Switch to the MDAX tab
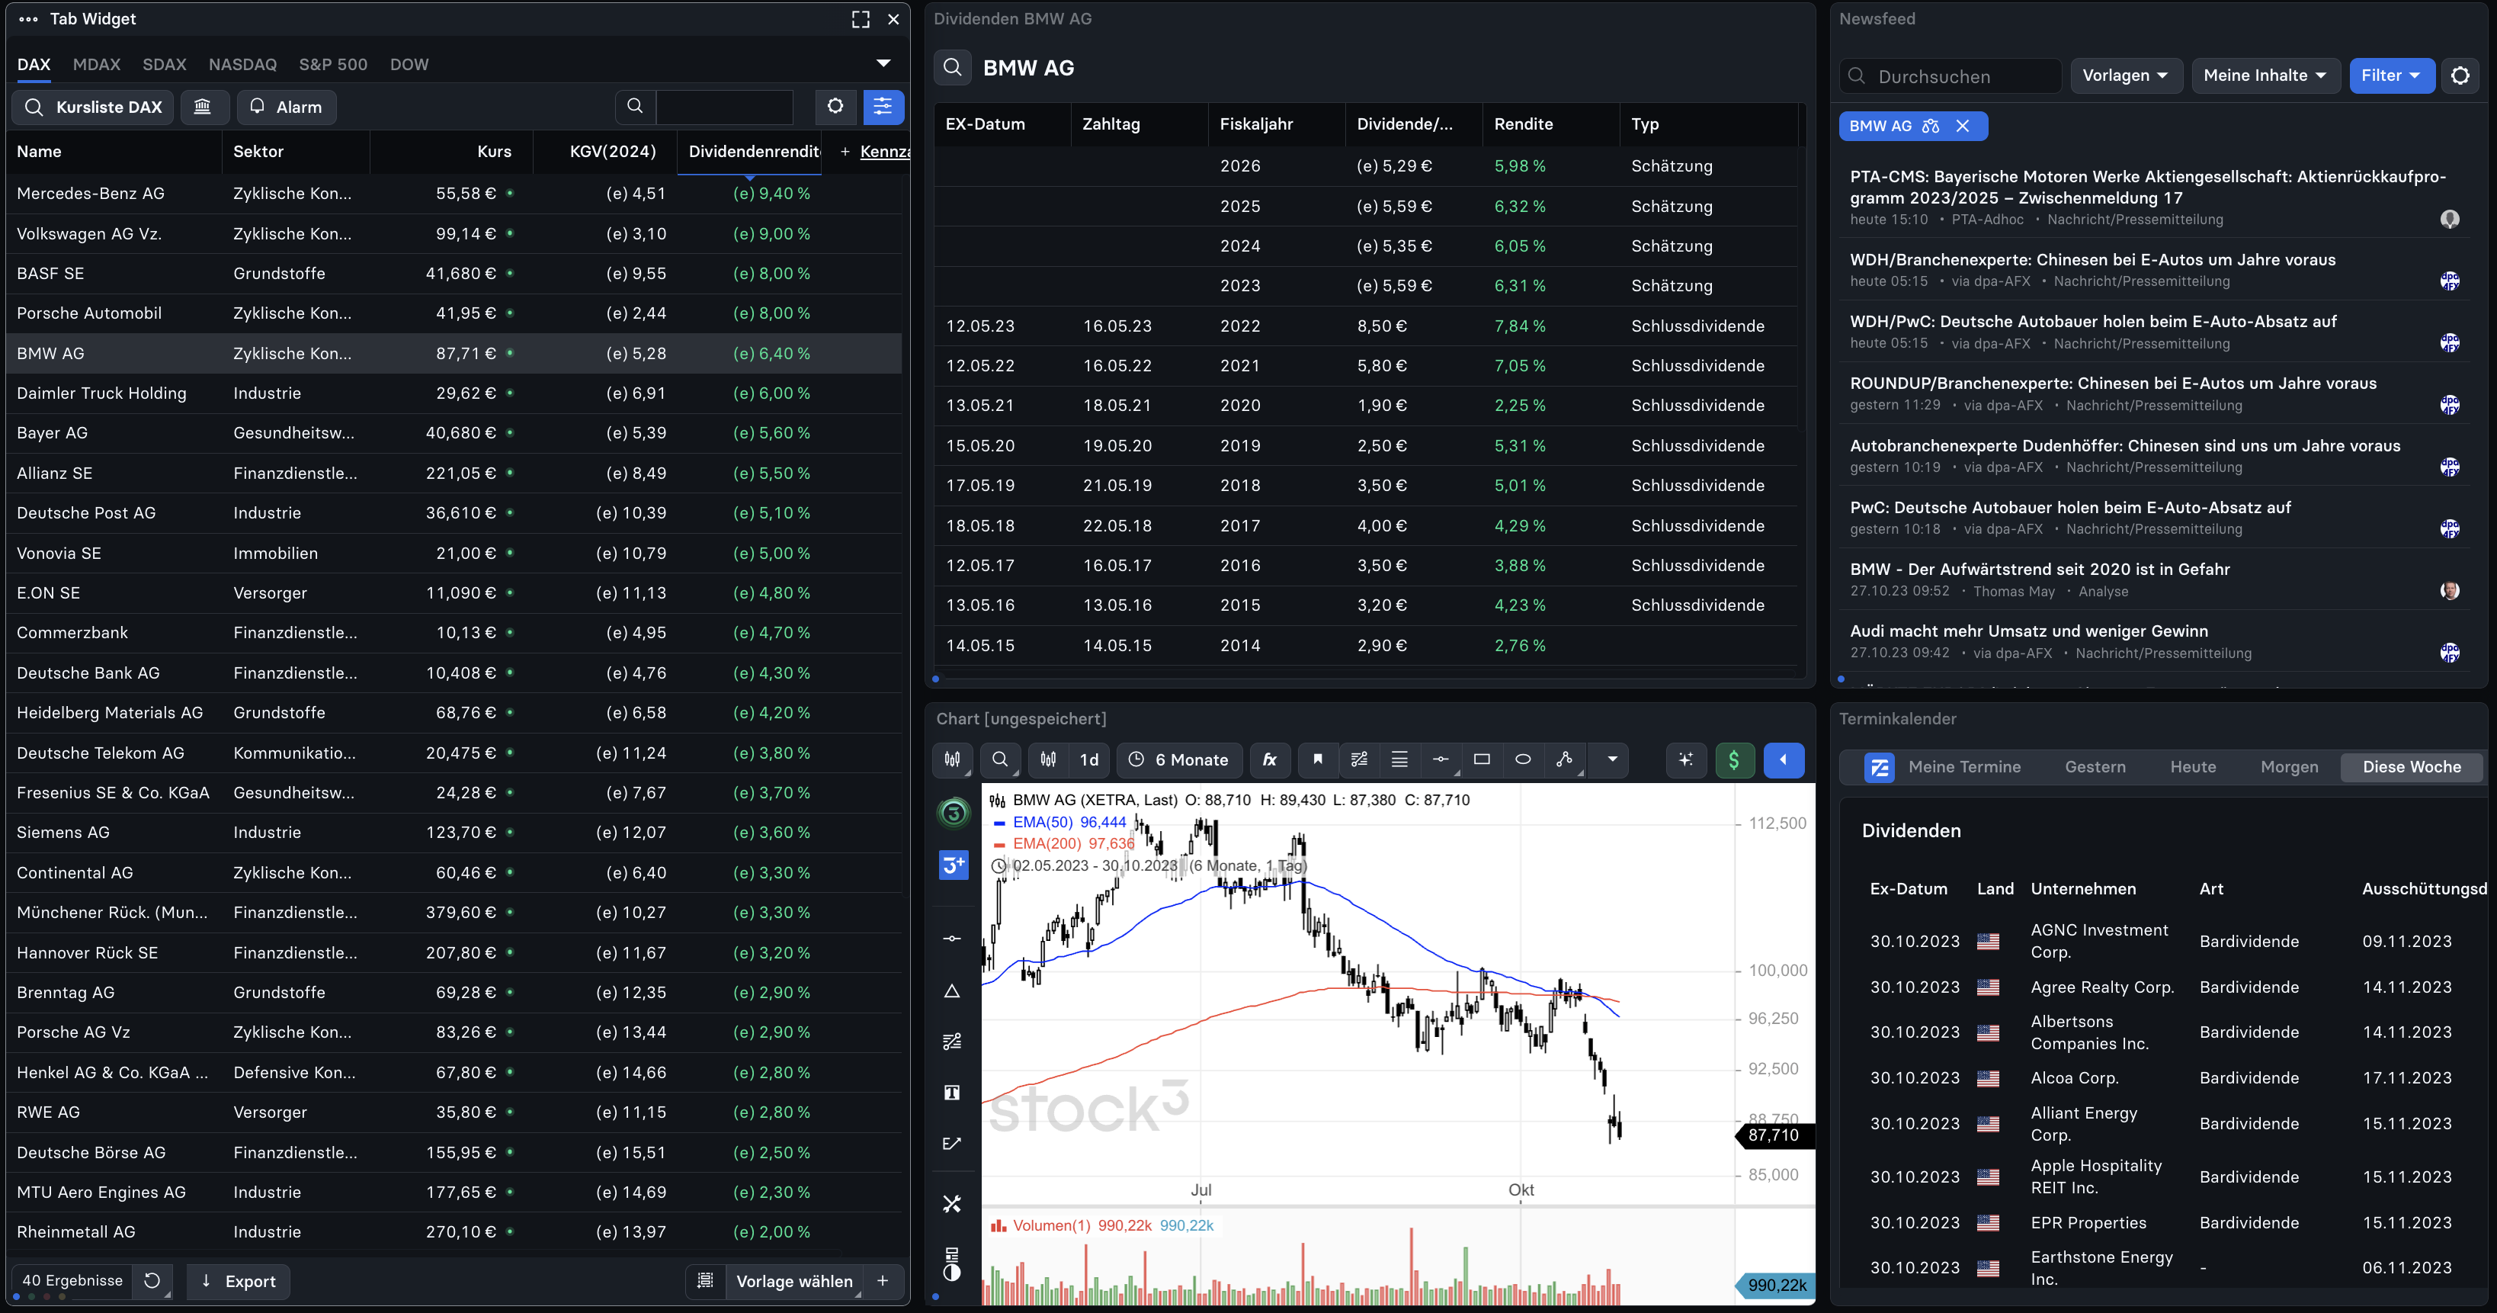Viewport: 2497px width, 1313px height. click(x=97, y=64)
